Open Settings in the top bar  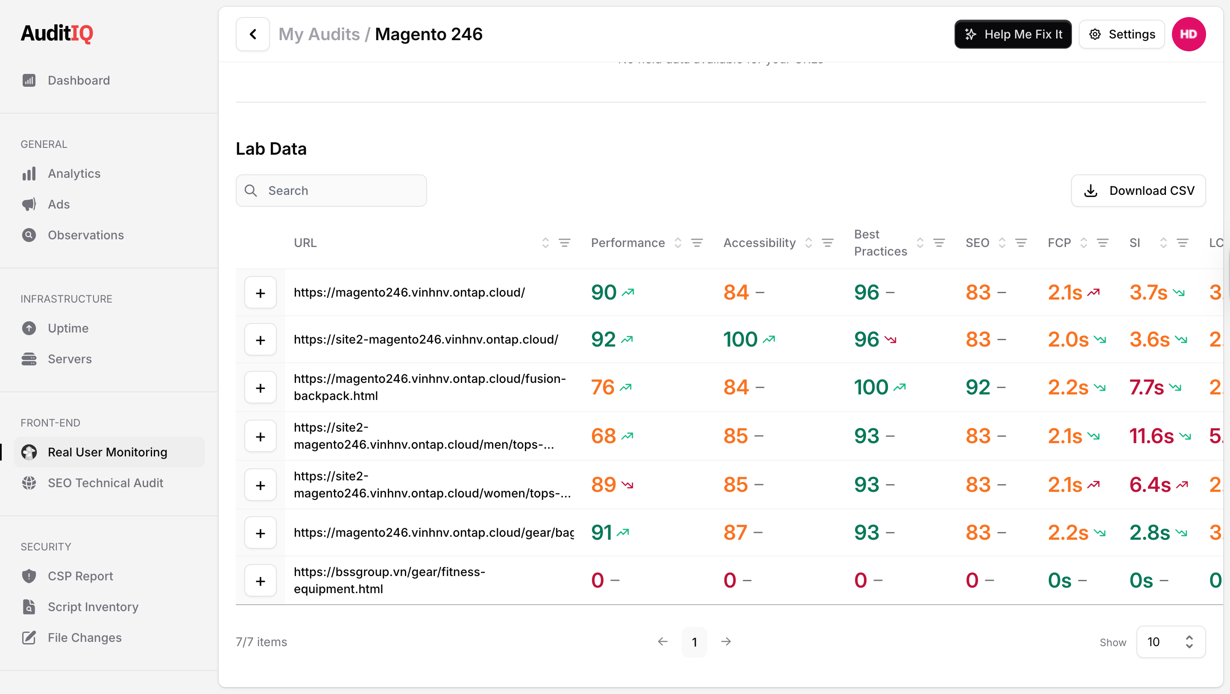click(x=1122, y=34)
